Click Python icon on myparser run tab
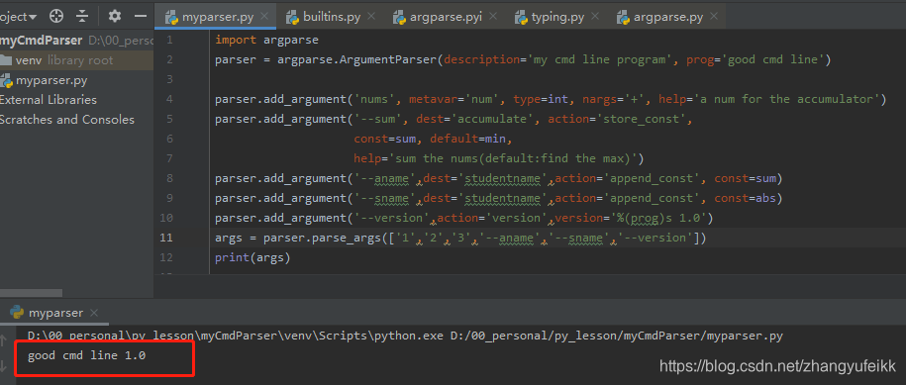This screenshot has width=906, height=385. click(17, 313)
